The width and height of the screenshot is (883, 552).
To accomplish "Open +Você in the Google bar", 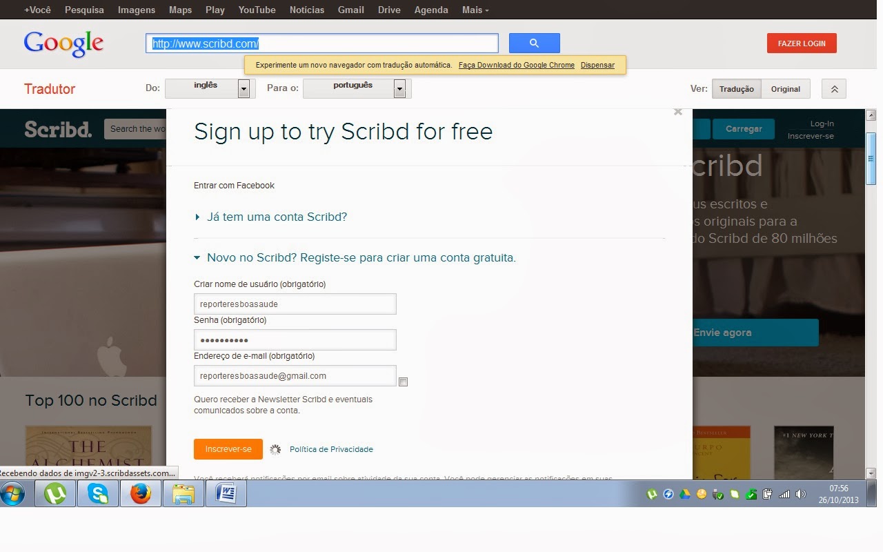I will 37,10.
